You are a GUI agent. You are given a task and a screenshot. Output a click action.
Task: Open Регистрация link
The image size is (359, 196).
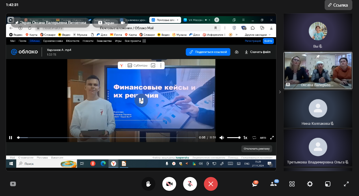click(x=253, y=41)
